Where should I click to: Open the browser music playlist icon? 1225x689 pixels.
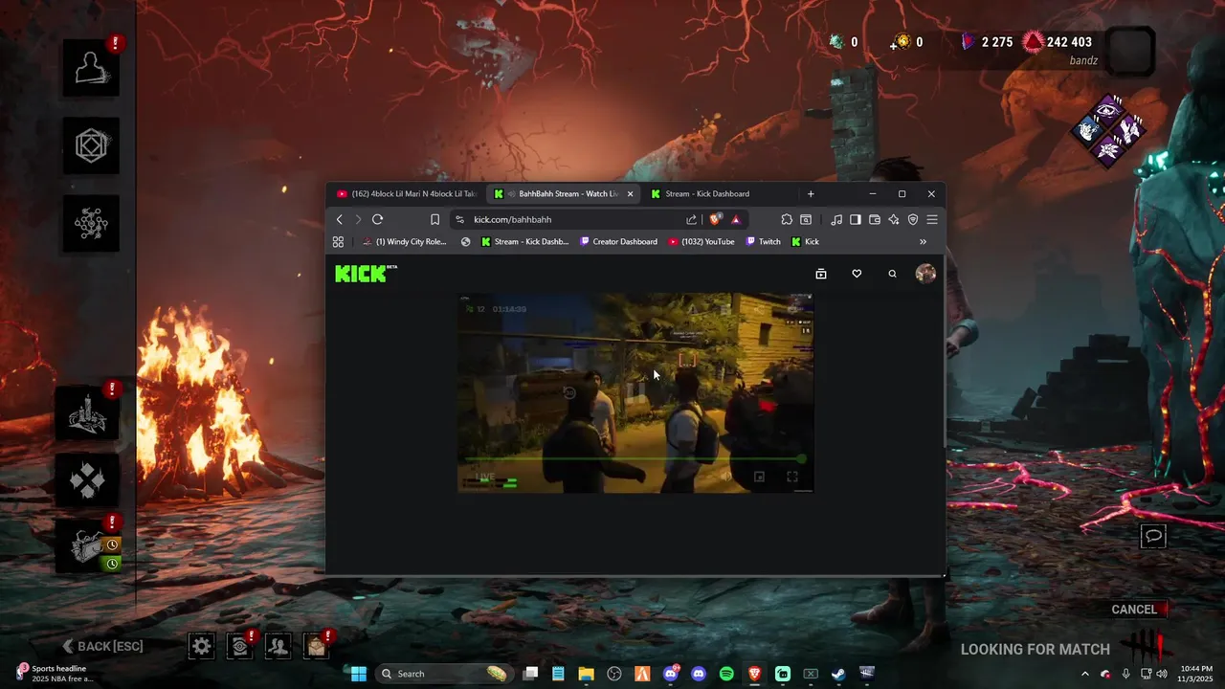click(836, 219)
